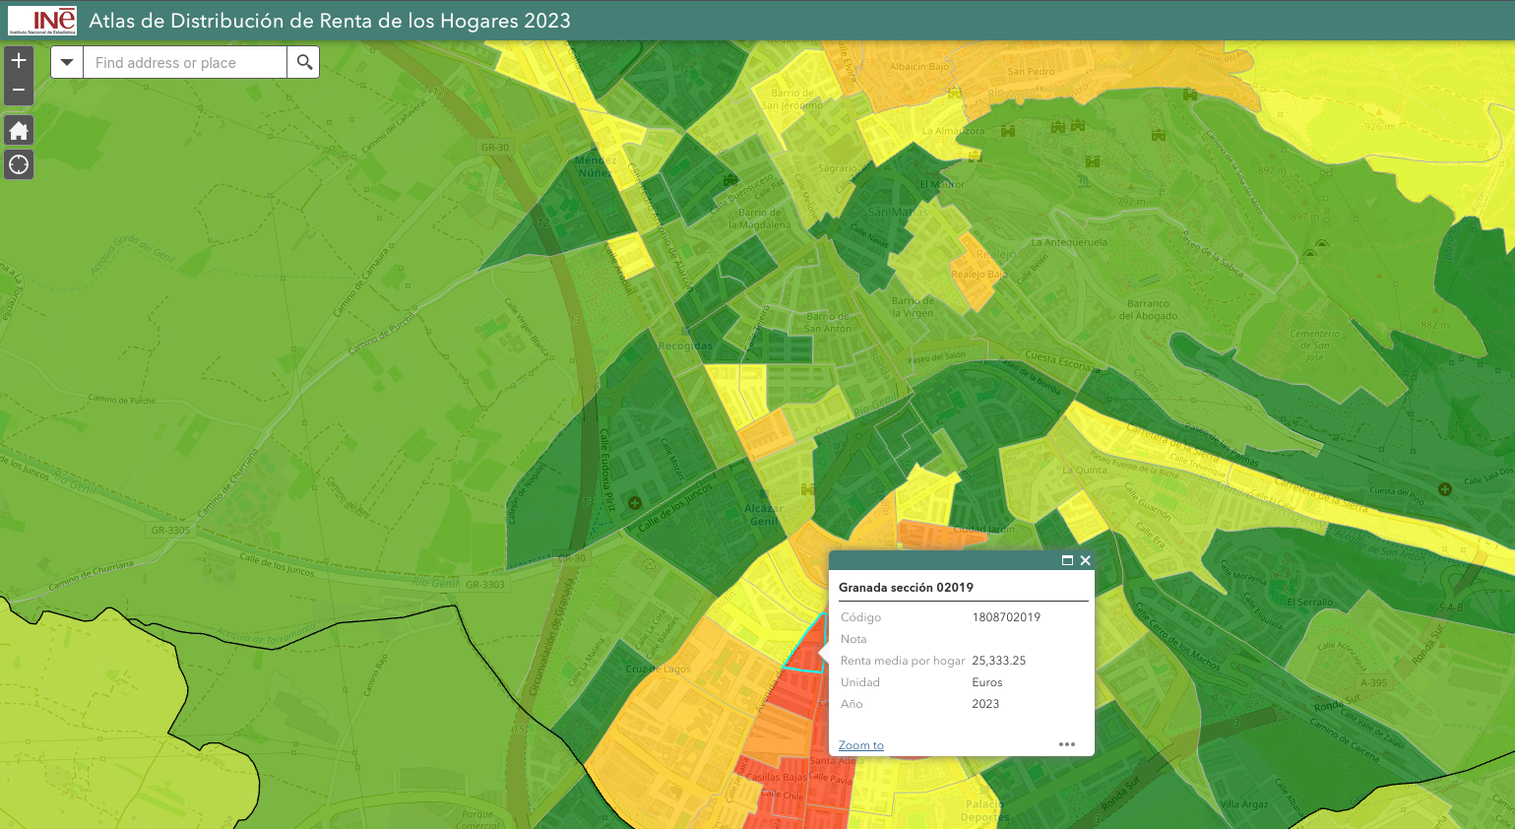Reset the map extent with the home icon
Viewport: 1515px width, 829px height.
click(18, 130)
